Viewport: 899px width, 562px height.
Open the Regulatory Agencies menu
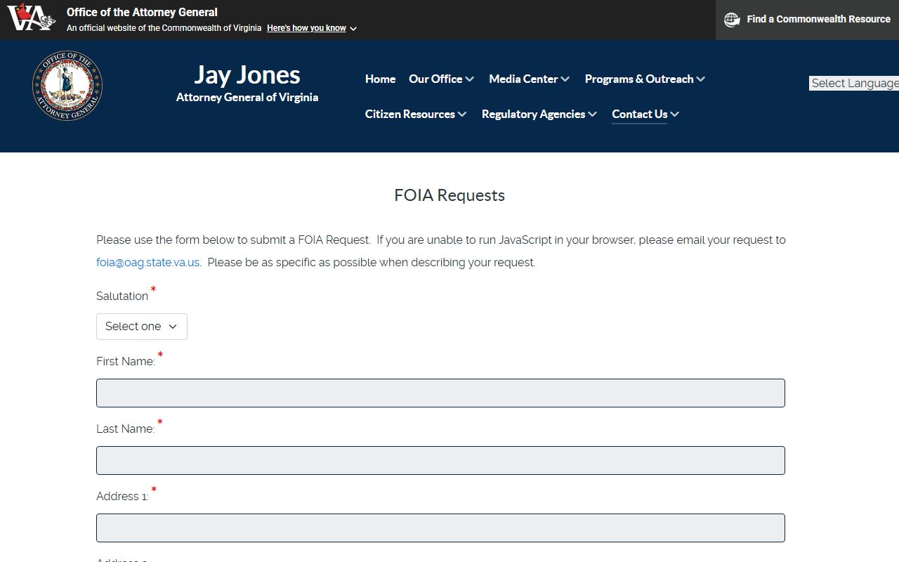(x=533, y=114)
